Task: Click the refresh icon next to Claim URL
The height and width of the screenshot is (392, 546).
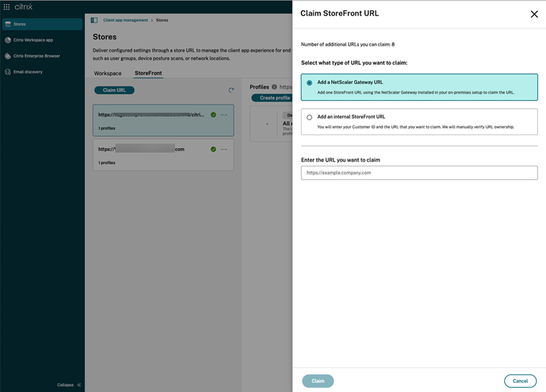Action: (x=231, y=90)
